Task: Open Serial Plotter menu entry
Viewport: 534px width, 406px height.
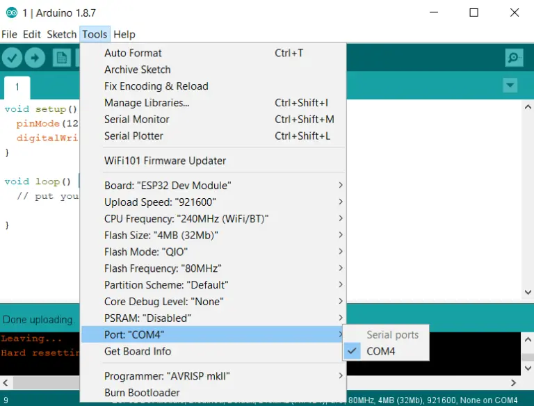Action: coord(213,136)
